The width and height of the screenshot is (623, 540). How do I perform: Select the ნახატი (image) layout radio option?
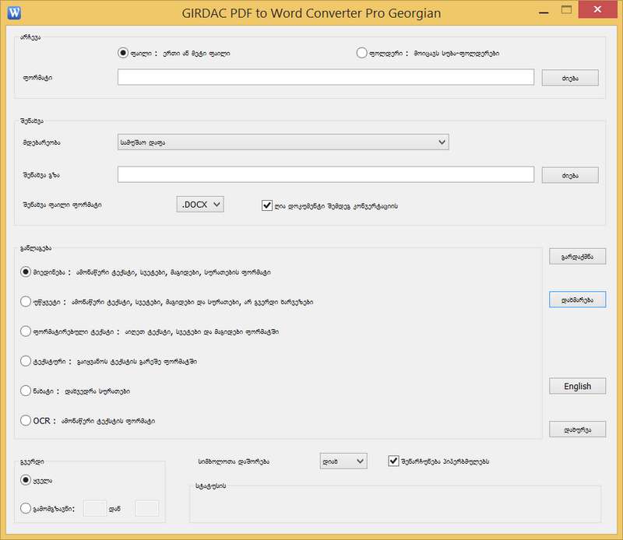tap(26, 391)
